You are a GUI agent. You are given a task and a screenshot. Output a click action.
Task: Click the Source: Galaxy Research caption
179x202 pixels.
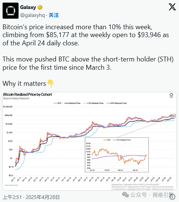[x=16, y=99]
